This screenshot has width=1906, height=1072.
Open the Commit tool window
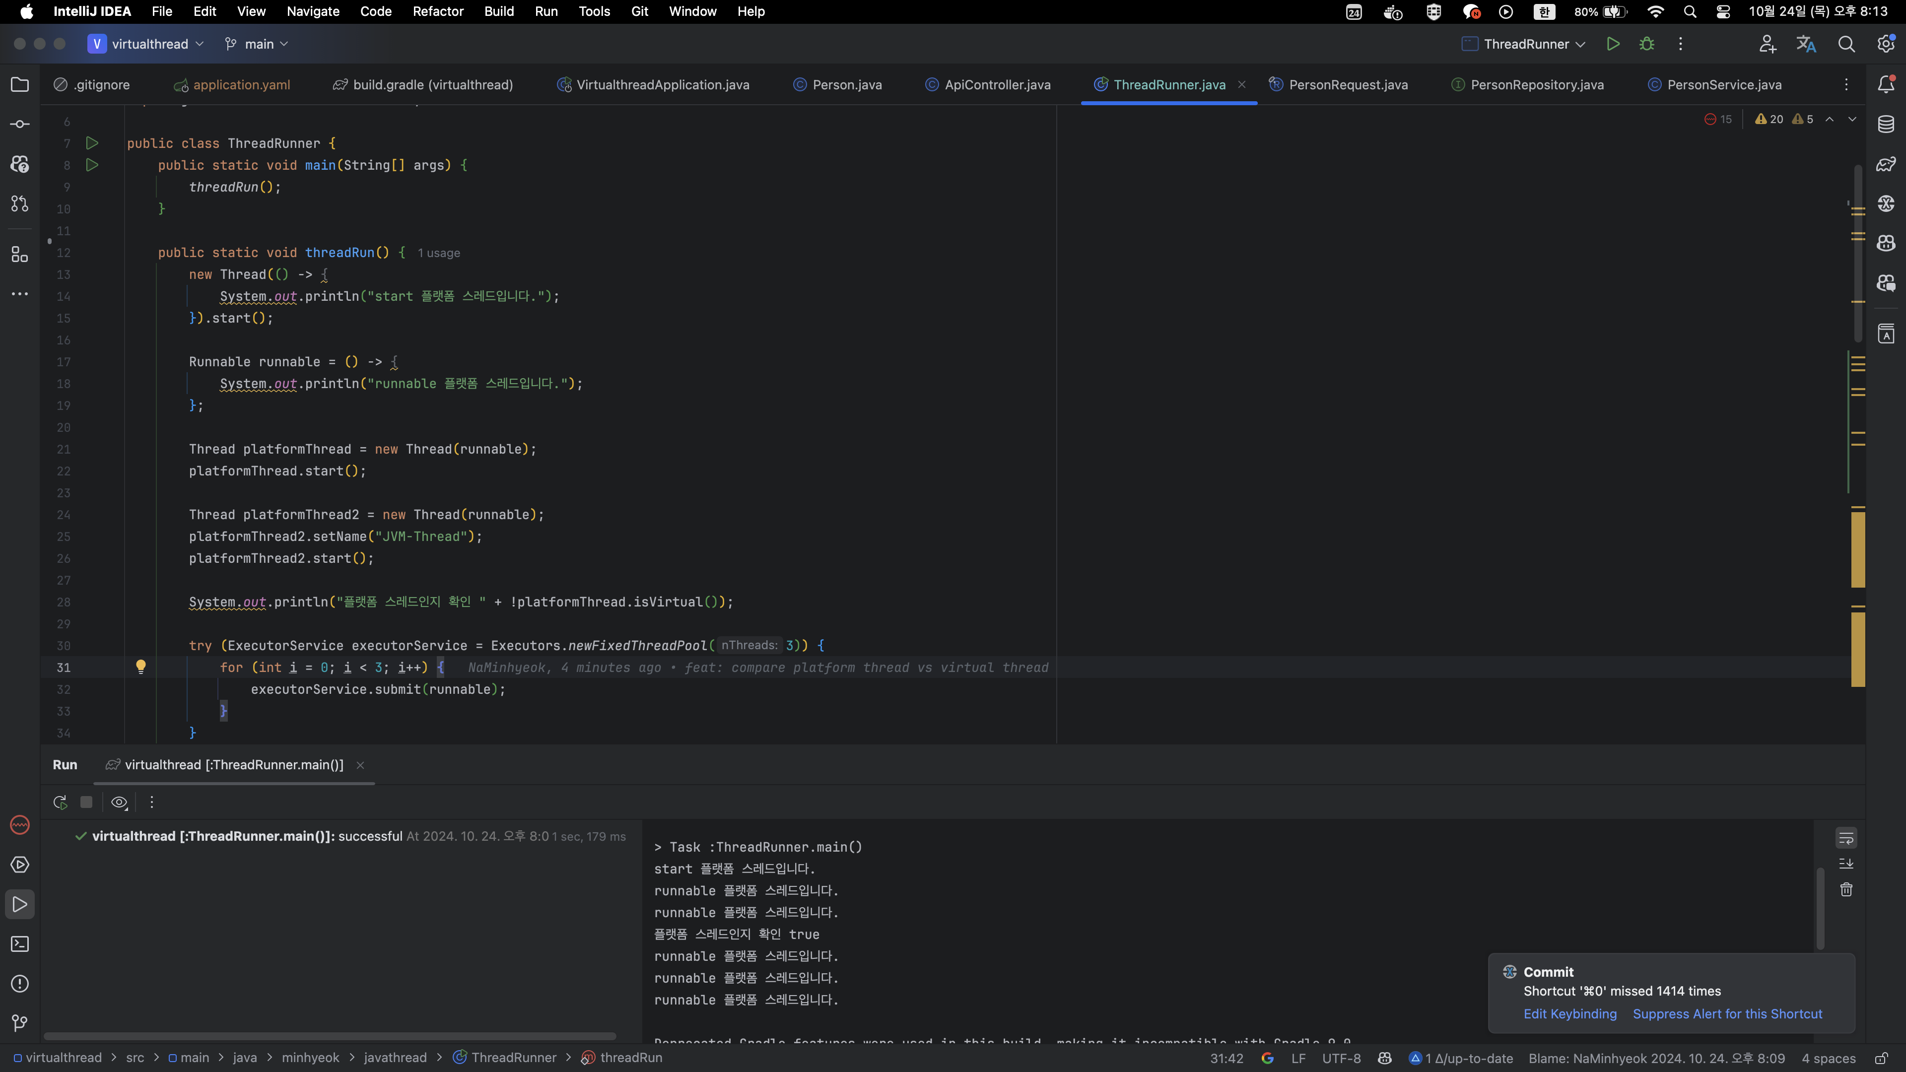click(19, 124)
